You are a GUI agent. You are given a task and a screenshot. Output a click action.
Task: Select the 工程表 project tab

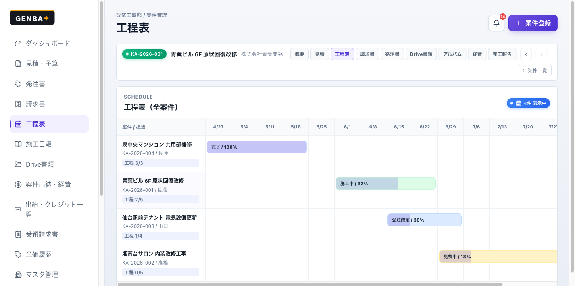coord(342,54)
